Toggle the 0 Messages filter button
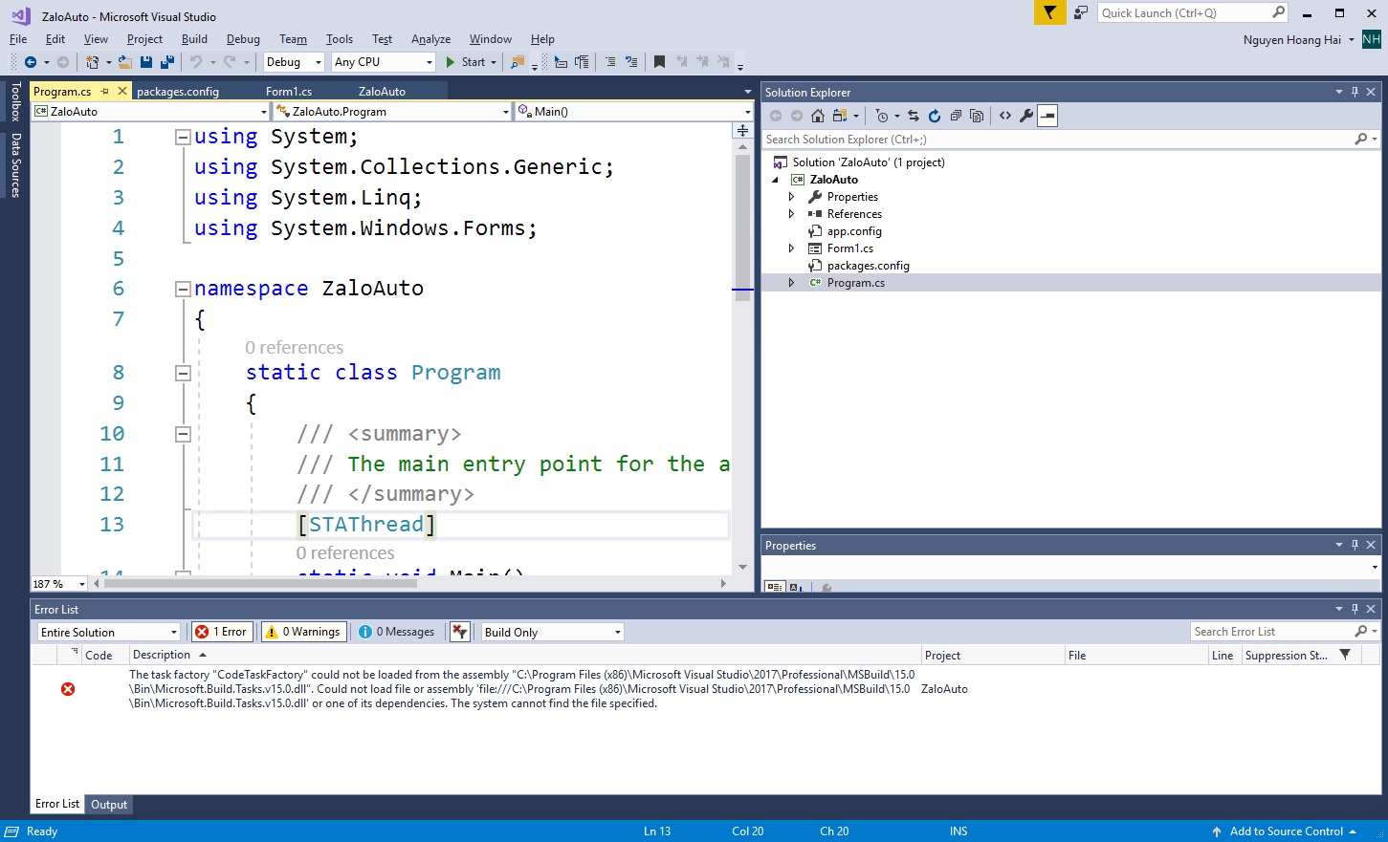Screen dimensions: 1388x842 click(397, 632)
